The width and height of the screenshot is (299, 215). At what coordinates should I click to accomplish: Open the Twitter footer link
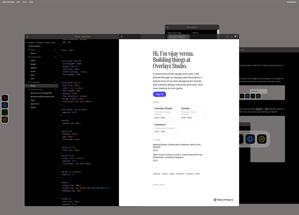point(164,174)
